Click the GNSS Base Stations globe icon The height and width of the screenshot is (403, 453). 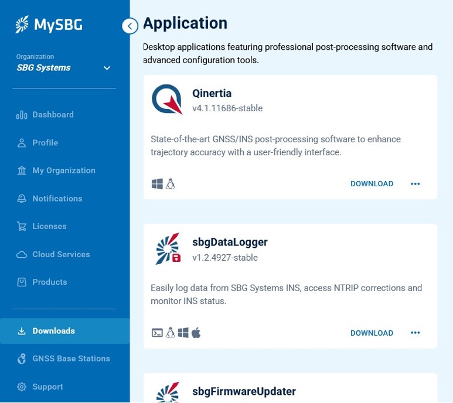(x=22, y=358)
